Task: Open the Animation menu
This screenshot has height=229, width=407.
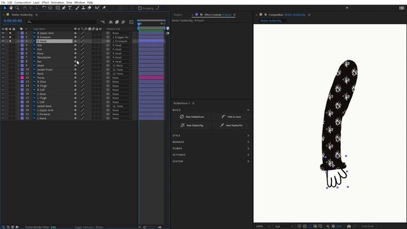Action: (57, 3)
